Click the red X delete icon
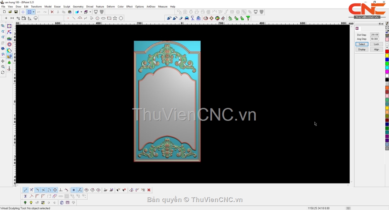The height and width of the screenshot is (210, 389). coord(52,12)
